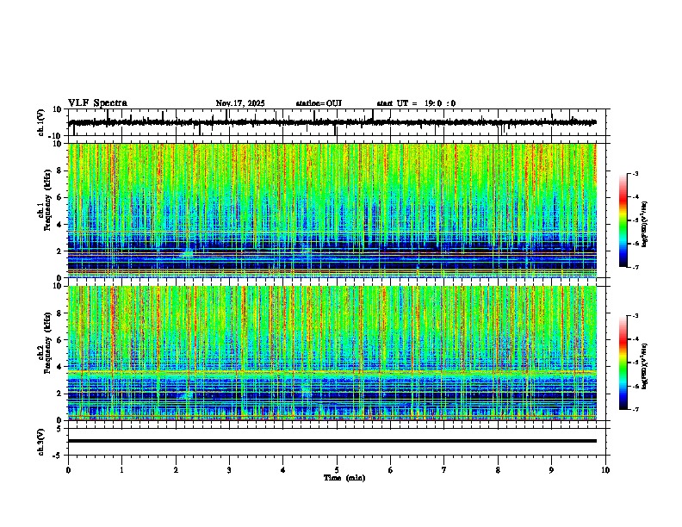Click the "VLF Spectra" plot title

click(98, 103)
